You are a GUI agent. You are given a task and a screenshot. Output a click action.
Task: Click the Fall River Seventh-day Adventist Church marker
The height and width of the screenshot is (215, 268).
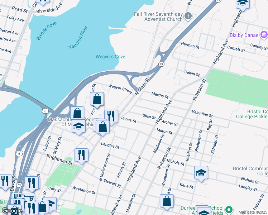(x=188, y=16)
